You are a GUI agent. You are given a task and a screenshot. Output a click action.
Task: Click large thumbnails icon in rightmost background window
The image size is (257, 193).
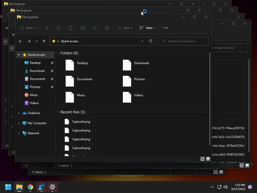pos(247,165)
